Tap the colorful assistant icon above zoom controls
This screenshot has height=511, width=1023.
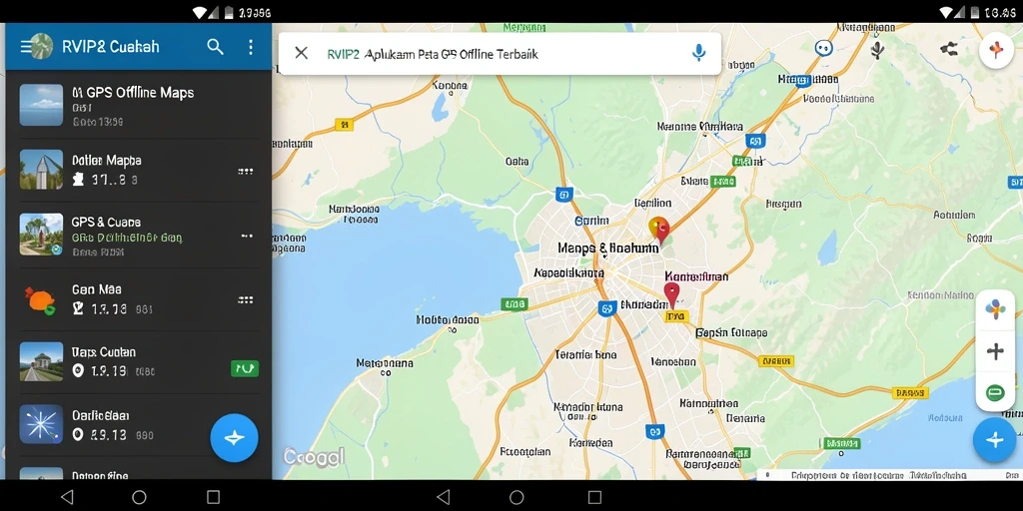click(x=995, y=309)
